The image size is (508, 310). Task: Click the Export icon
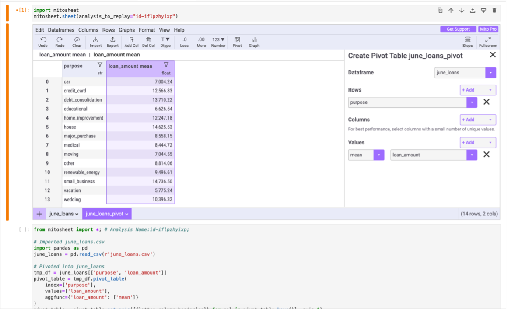[112, 42]
